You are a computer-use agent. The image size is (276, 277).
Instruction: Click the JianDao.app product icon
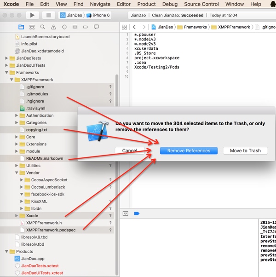click(x=17, y=259)
